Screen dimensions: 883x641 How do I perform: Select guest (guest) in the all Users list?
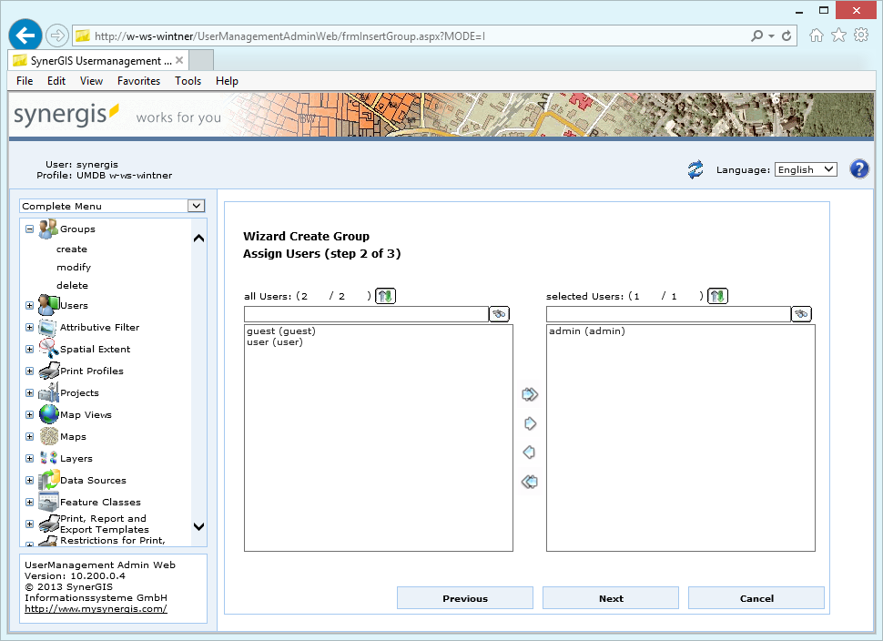coord(280,331)
